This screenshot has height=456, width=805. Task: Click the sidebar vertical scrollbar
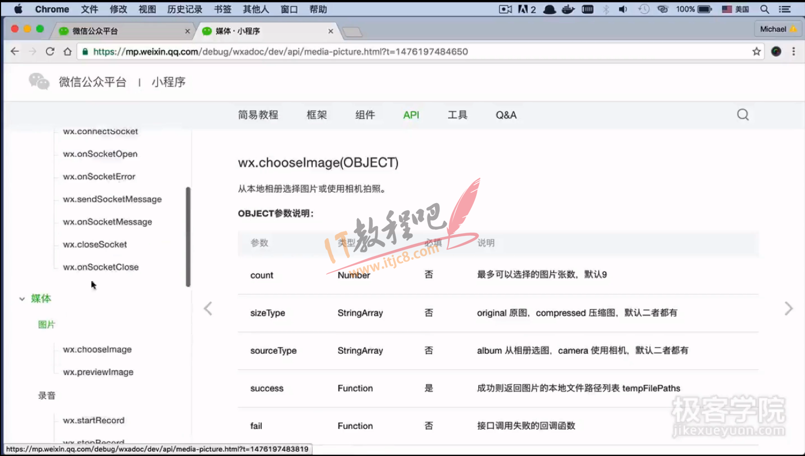coord(188,237)
